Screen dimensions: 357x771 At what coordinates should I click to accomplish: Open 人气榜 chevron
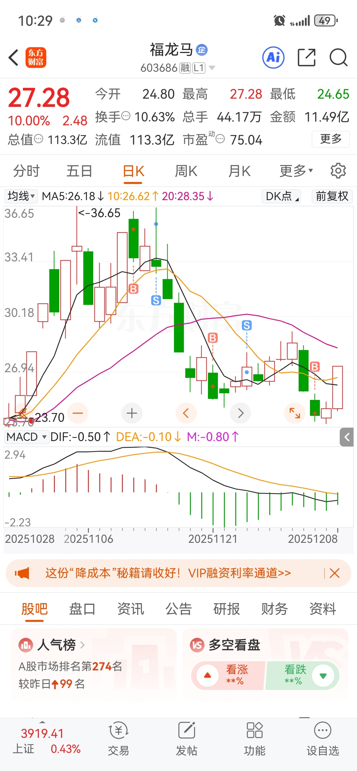(x=82, y=645)
